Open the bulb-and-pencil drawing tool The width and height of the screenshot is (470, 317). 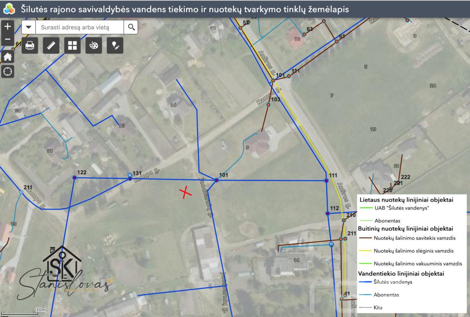pyautogui.click(x=115, y=46)
